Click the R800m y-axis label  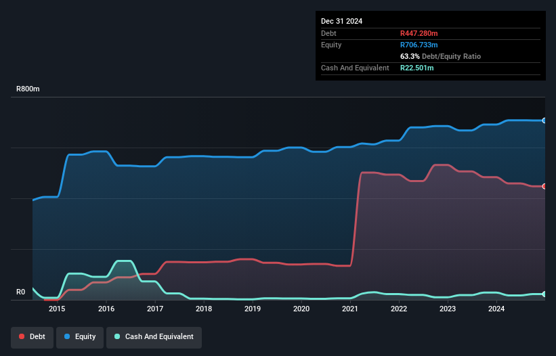tap(28, 89)
